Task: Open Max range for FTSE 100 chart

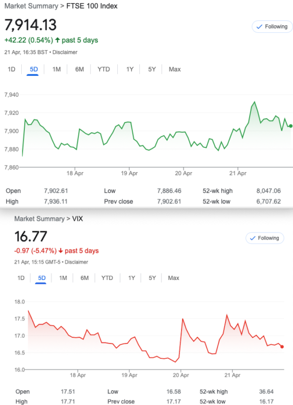Action: coord(175,69)
